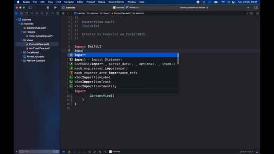
Task: Expand the DataModel folder
Action: coord(22,52)
